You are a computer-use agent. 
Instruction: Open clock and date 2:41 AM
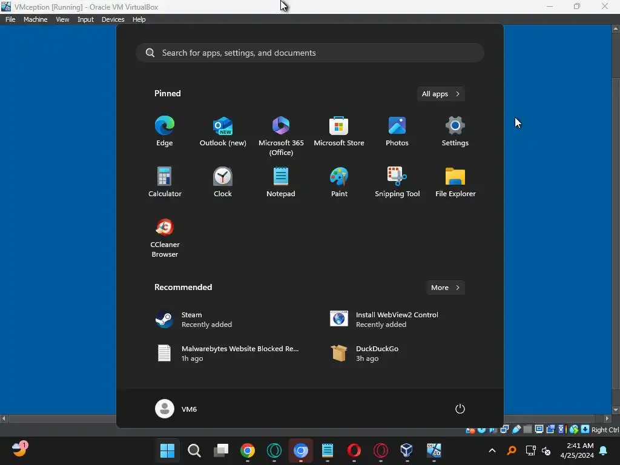coord(577,450)
